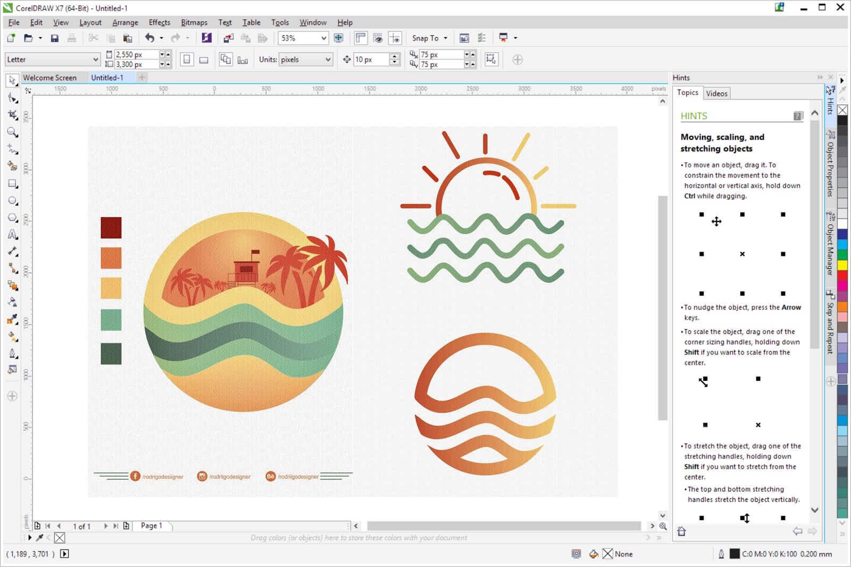Switch to the Videos tab in Hints
851x567 pixels.
[x=716, y=93]
